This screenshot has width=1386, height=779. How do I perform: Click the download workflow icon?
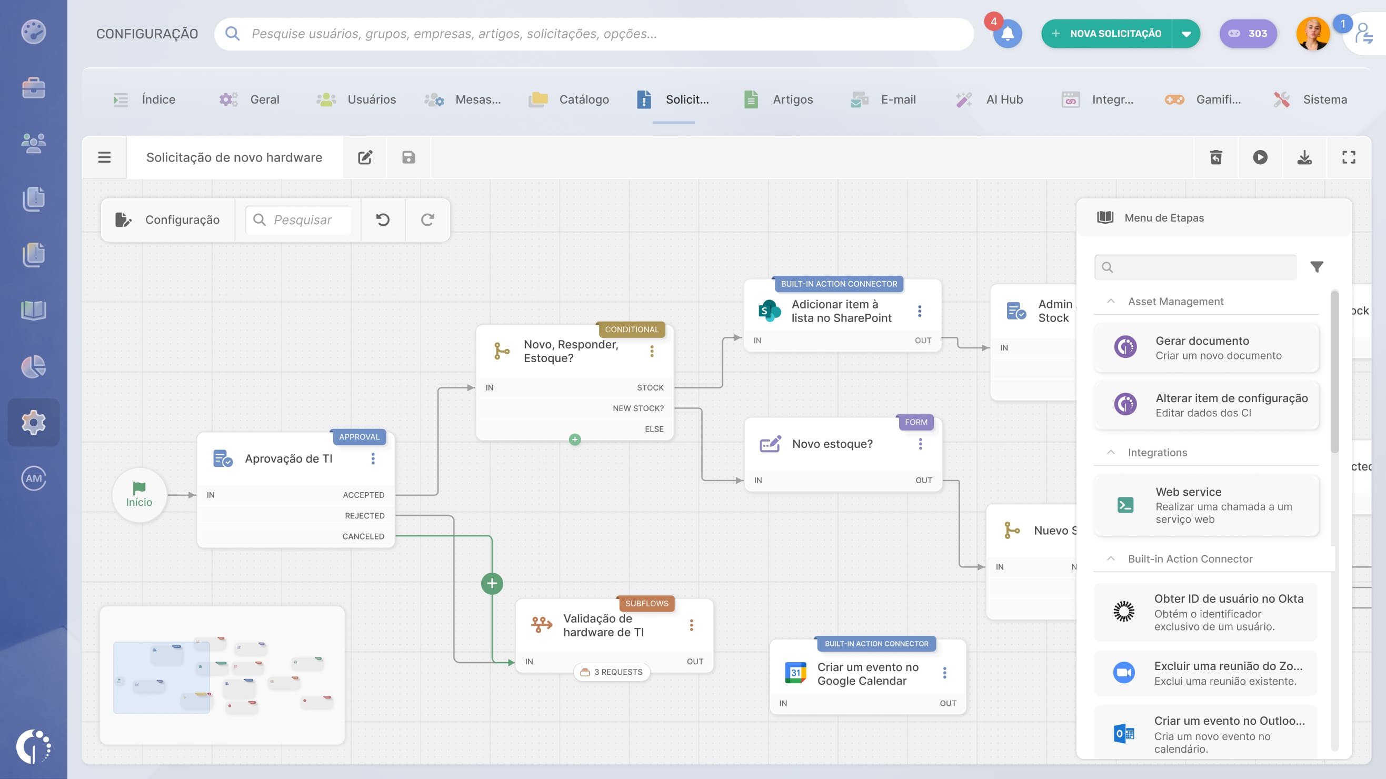tap(1304, 157)
